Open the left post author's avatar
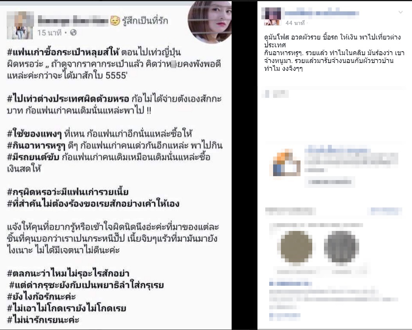 click(x=20, y=25)
